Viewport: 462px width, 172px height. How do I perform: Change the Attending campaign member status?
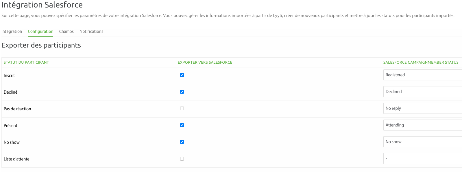(422, 125)
